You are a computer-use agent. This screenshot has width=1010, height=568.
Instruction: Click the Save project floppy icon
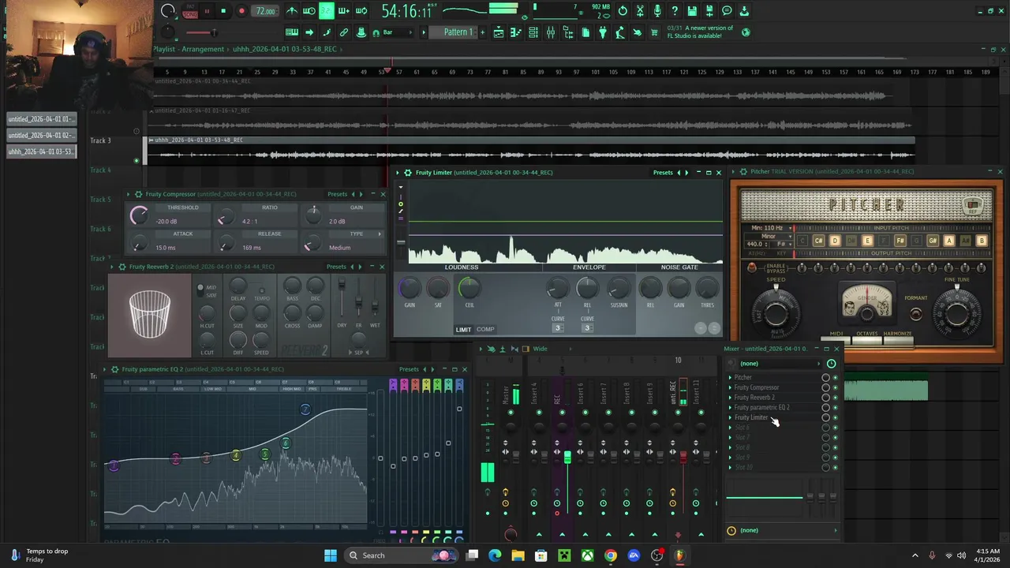[x=691, y=11]
